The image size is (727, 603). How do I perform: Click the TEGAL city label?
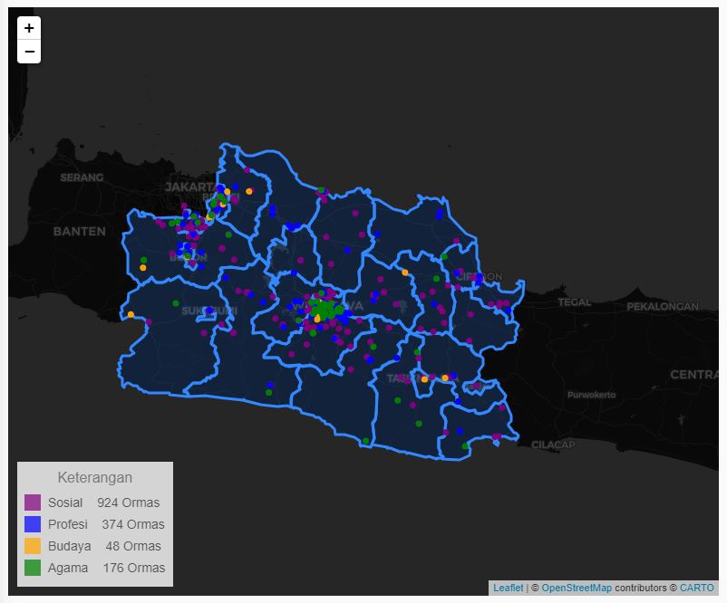574,302
